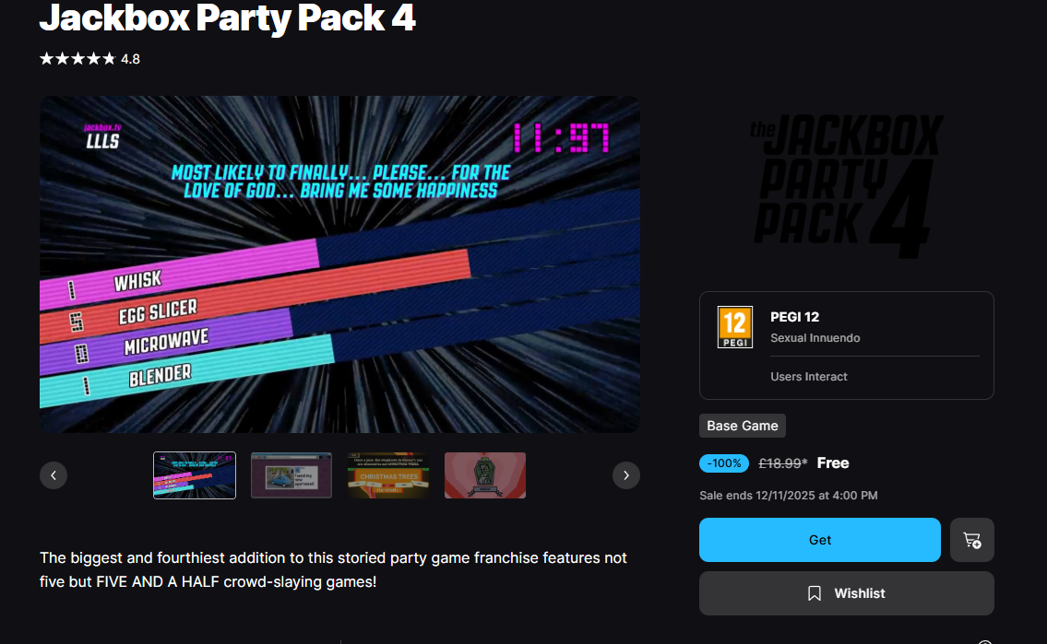1047x644 pixels.
Task: Click the PEGI 12 rating badge
Action: click(734, 327)
